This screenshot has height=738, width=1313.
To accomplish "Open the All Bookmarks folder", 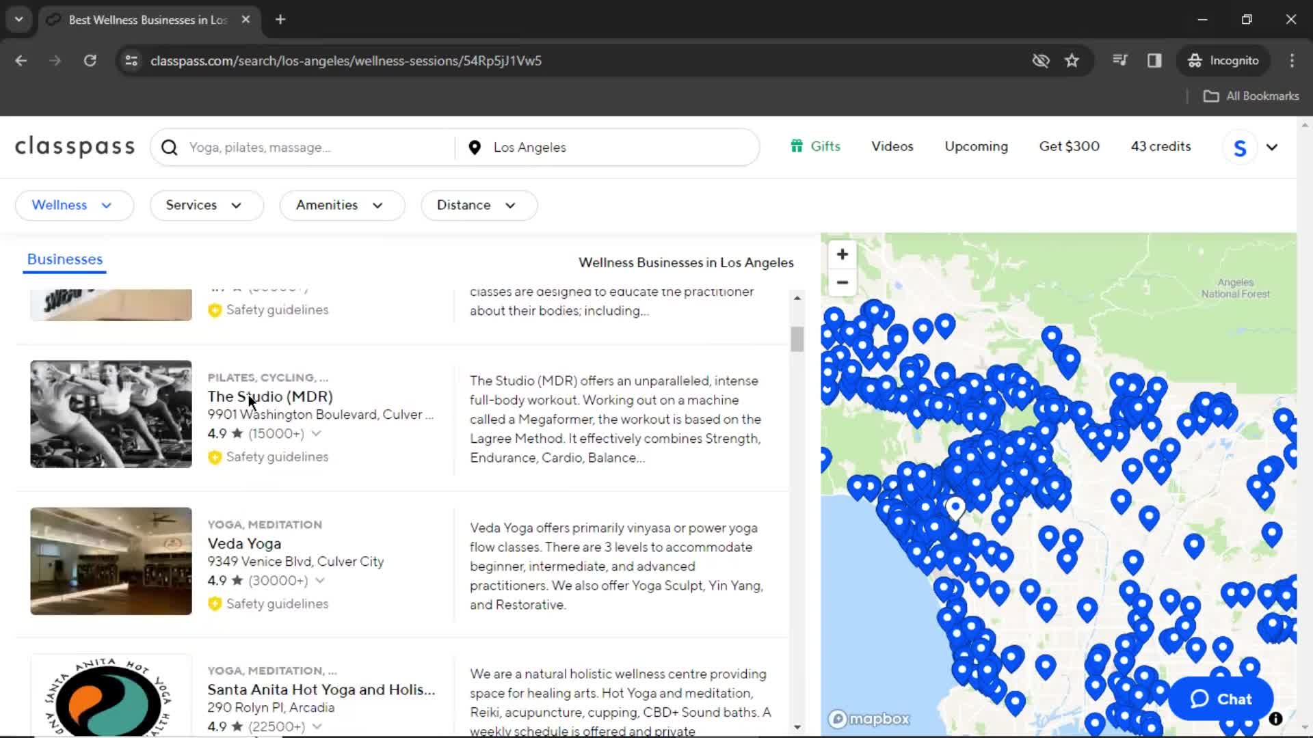I will 1251,96.
